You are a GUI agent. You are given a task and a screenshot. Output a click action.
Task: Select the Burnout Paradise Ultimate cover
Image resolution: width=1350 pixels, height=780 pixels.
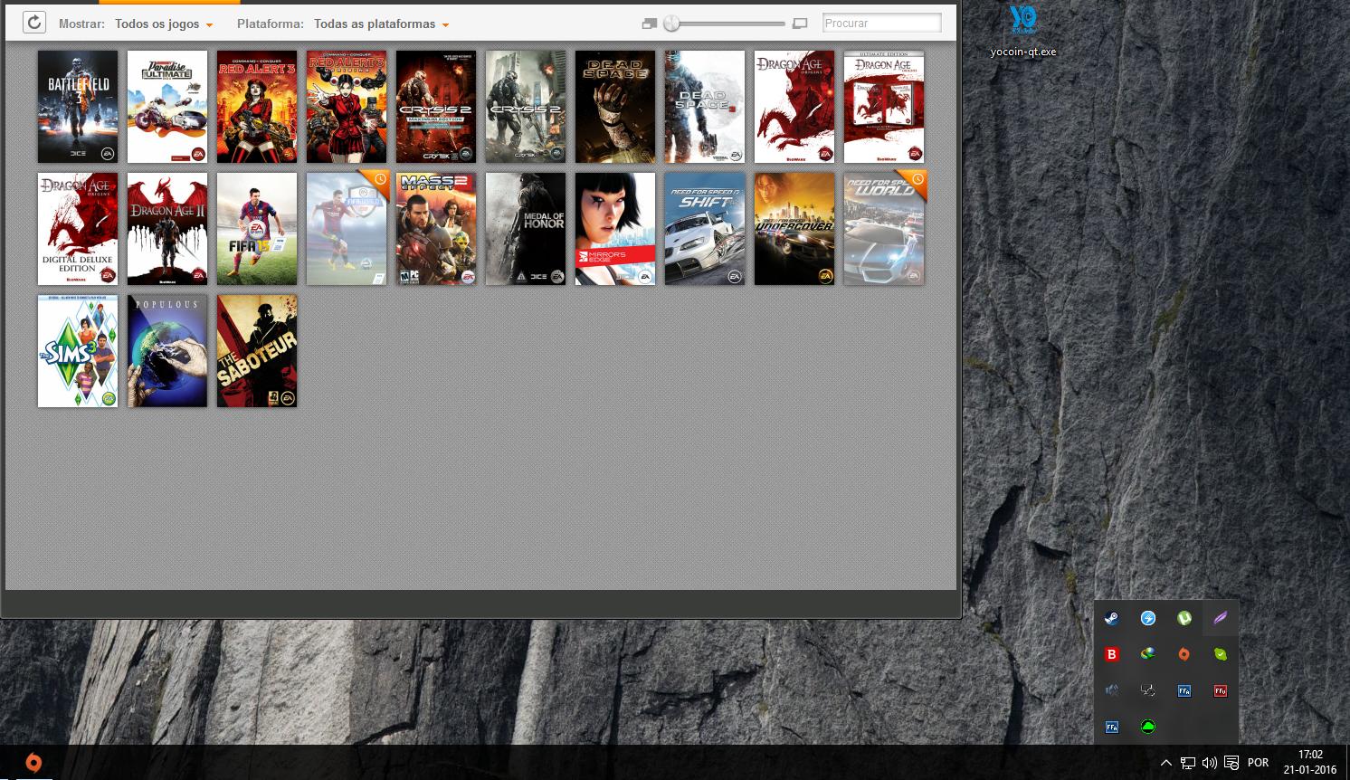coord(167,107)
